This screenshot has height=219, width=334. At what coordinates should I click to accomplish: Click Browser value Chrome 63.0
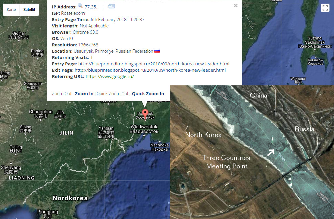tap(86, 32)
